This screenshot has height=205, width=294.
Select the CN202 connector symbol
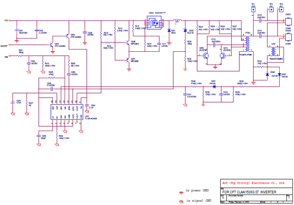[288, 37]
